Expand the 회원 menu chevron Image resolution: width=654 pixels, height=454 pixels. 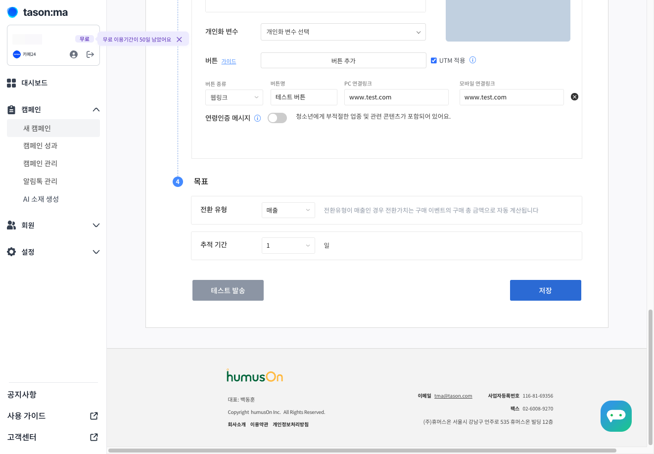pyautogui.click(x=96, y=226)
